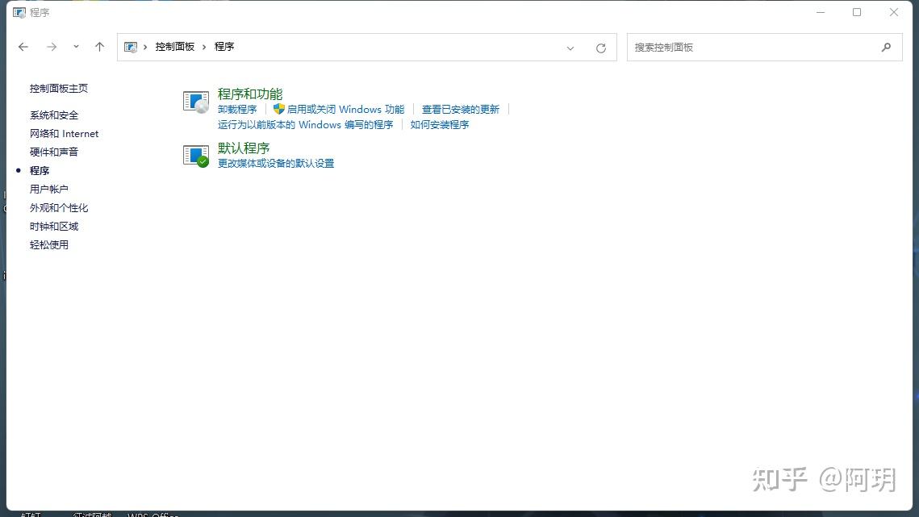This screenshot has height=517, width=919.
Task: Open 更改媒体或设备的默认设置
Action: click(278, 162)
